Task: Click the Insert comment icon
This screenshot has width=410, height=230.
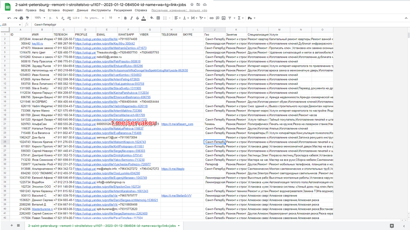Action: [x=217, y=18]
